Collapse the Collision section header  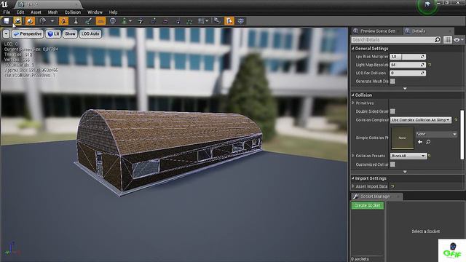coord(353,95)
